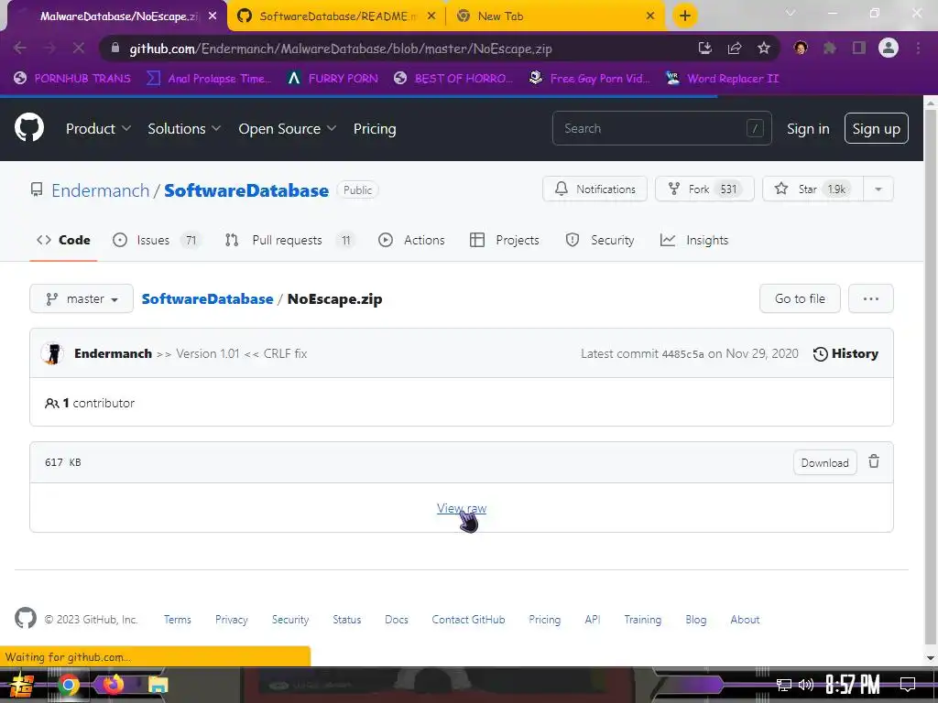Bookmark this page with star icon
Screen dimensions: 938x703
pos(764,48)
